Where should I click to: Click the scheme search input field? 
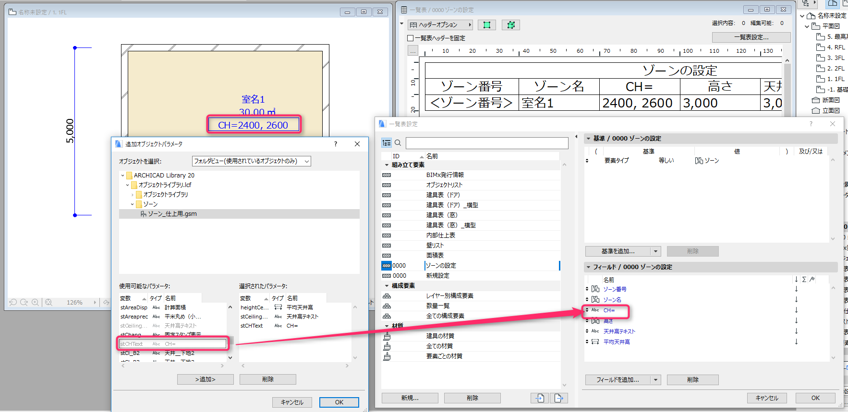tap(487, 143)
